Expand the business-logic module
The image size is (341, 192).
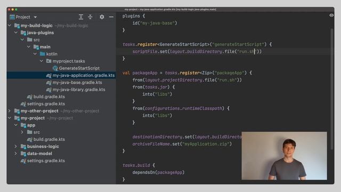point(16,147)
